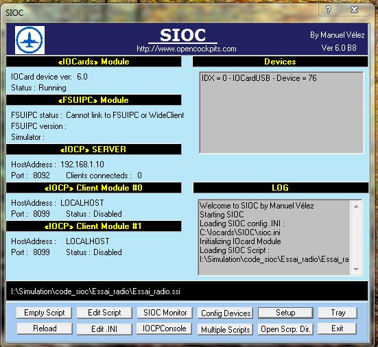Select the IDX = 0 IOCardUSB device entry
The height and width of the screenshot is (347, 378).
[x=259, y=78]
